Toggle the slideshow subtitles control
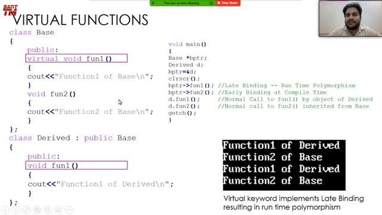The width and height of the screenshot is (382, 215). pyautogui.click(x=58, y=210)
